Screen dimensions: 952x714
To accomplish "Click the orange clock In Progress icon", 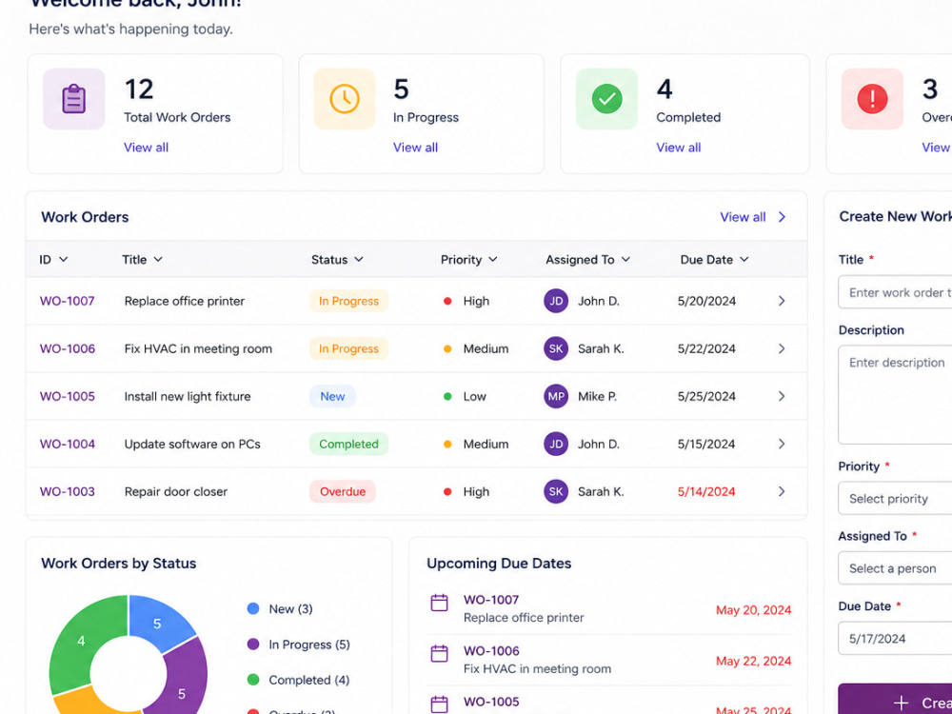I will pos(345,99).
